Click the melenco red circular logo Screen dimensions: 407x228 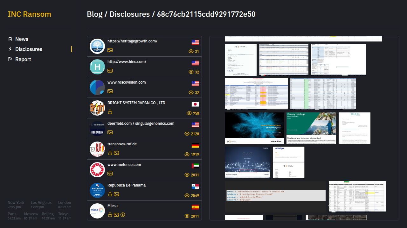coord(97,170)
